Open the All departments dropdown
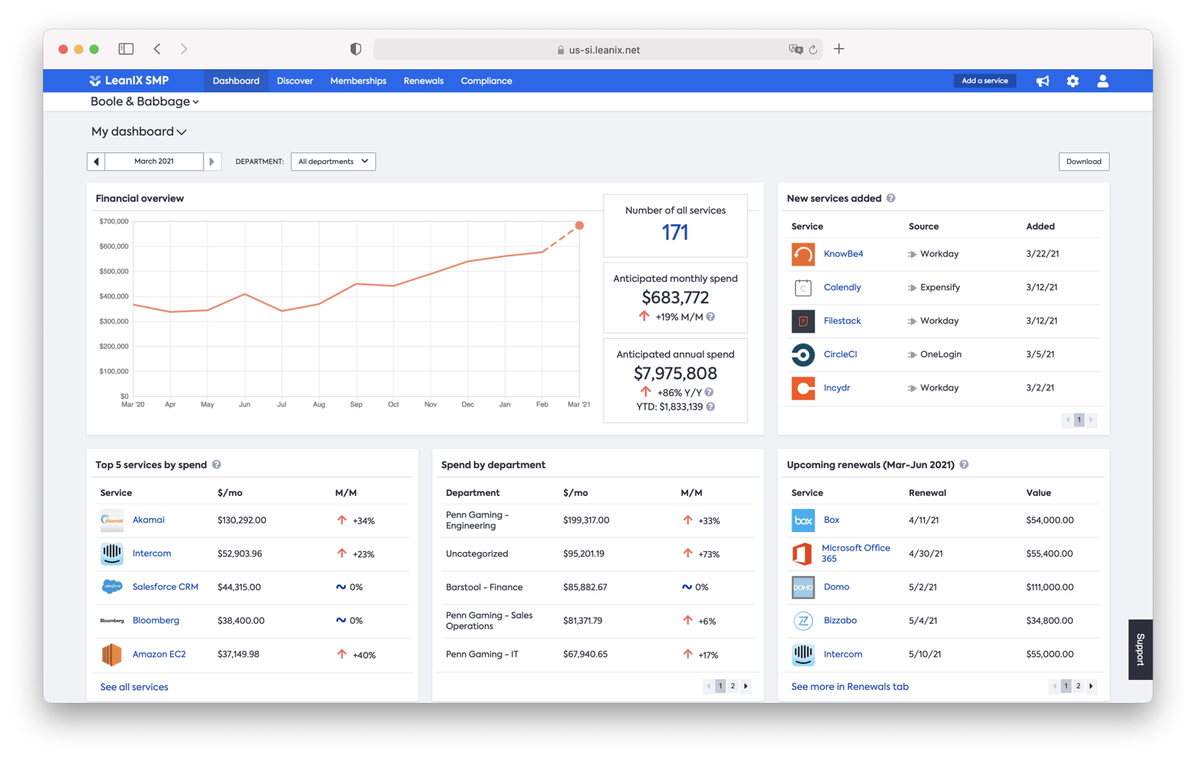 [x=332, y=162]
